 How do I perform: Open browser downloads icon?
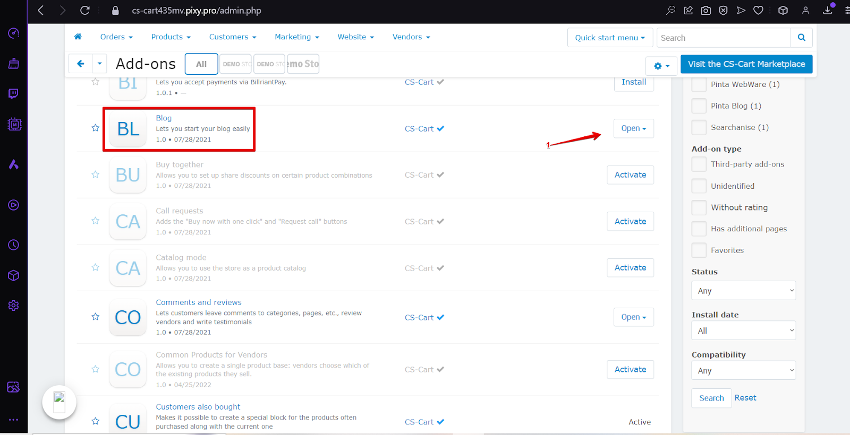(828, 10)
